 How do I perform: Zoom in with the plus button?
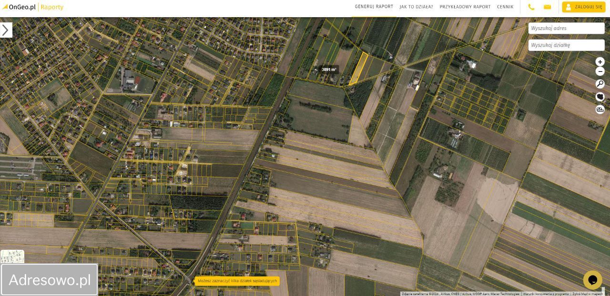(600, 62)
